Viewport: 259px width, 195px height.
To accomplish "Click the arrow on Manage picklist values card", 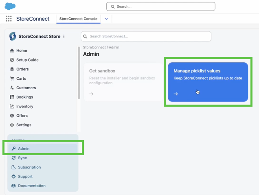I will coord(176,94).
